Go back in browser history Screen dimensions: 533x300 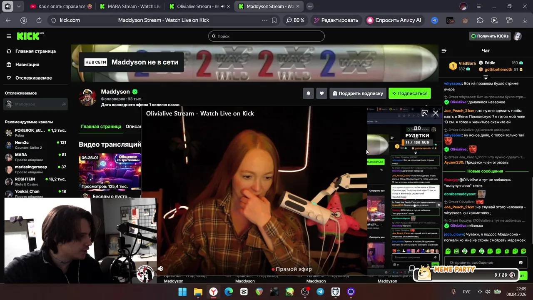tap(8, 20)
